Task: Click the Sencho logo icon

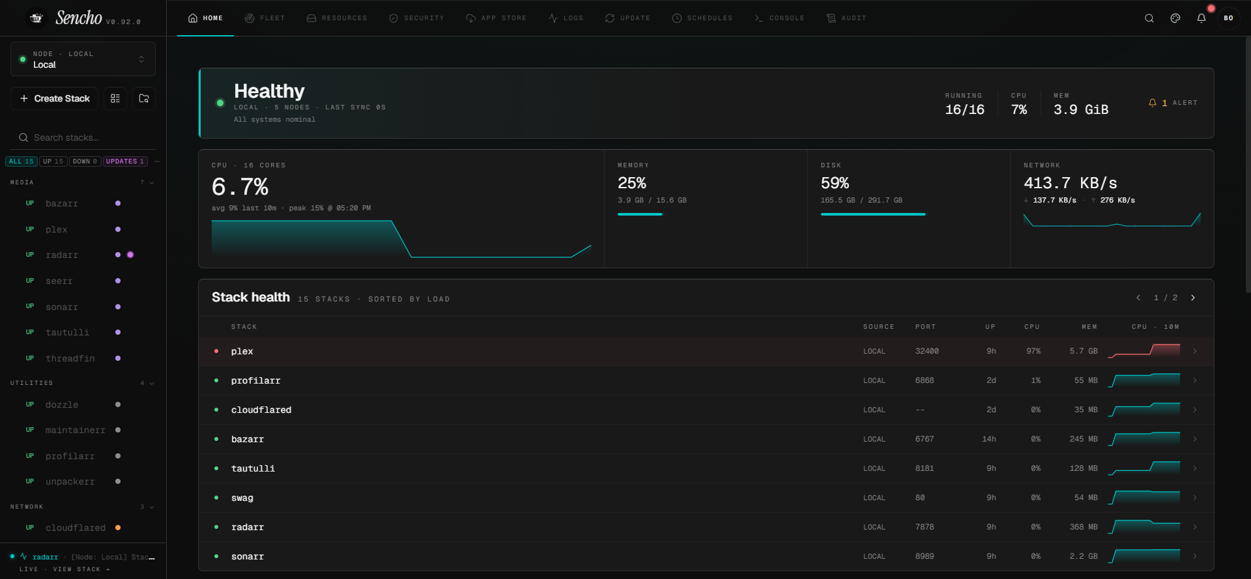Action: coord(36,18)
